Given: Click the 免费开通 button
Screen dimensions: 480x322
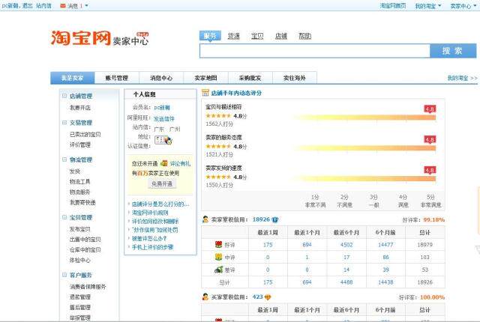Looking at the screenshot, I should [162, 183].
